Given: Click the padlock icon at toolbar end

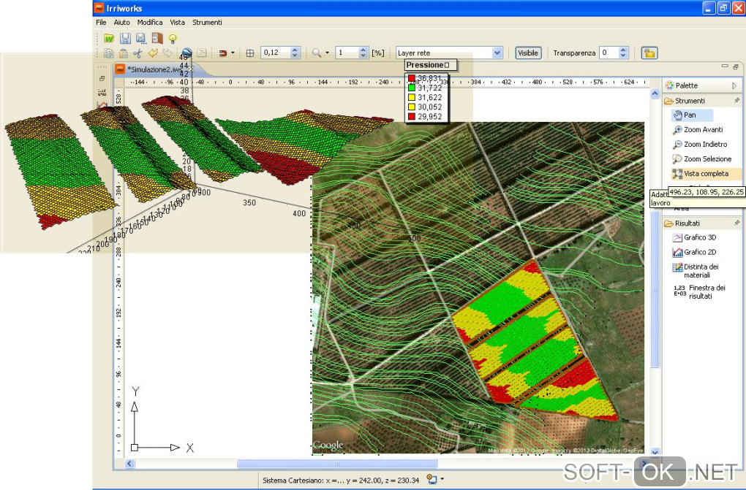Looking at the screenshot, I should point(649,53).
